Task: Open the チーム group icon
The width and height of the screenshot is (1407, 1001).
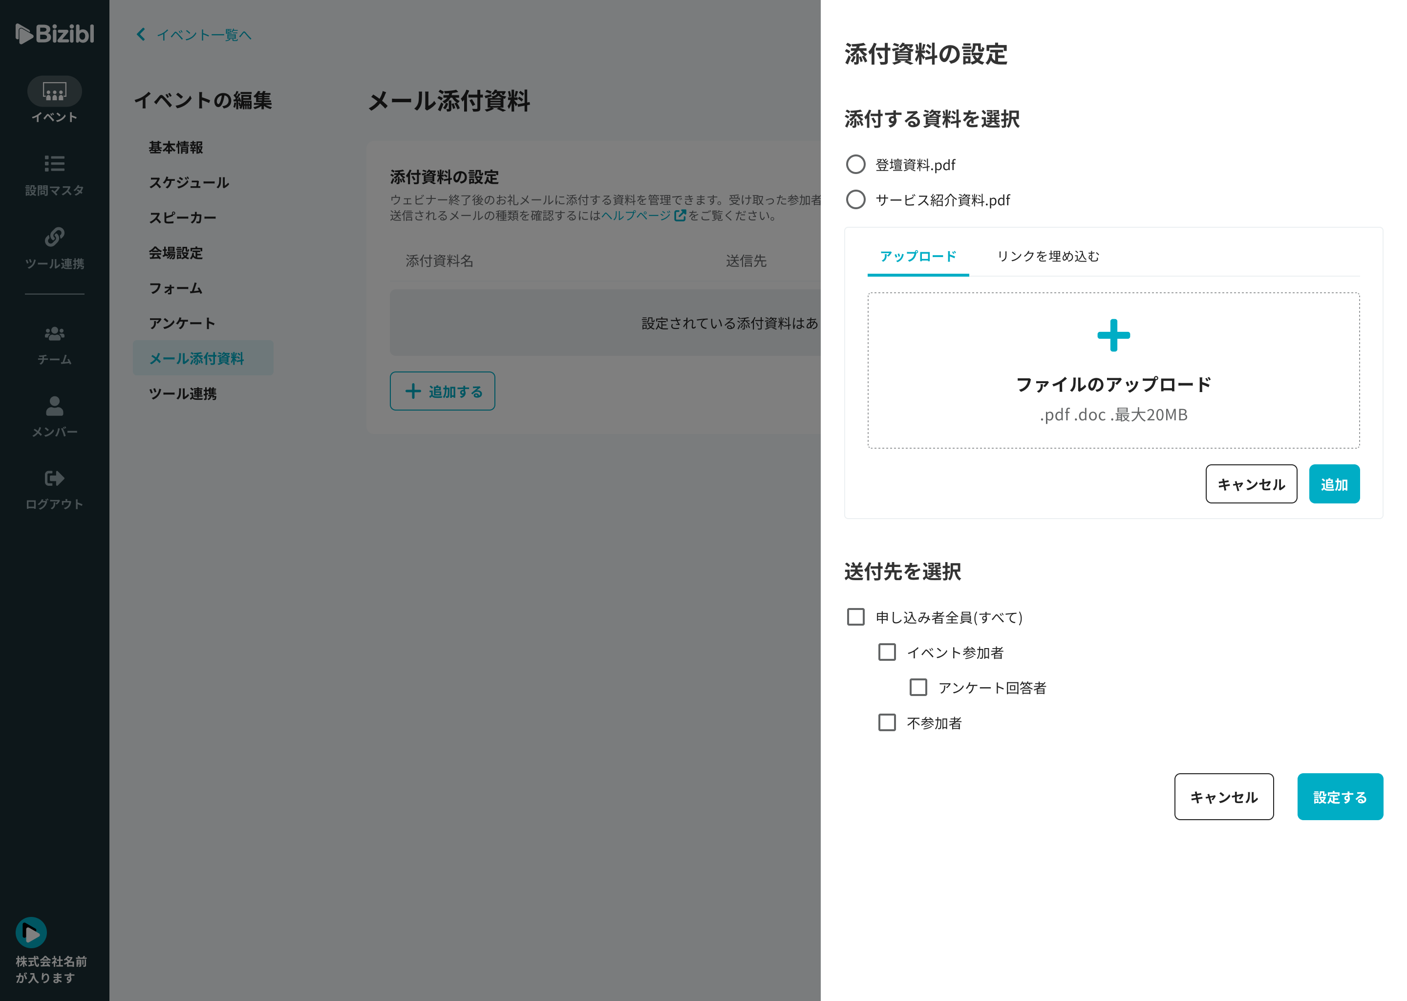Action: (x=54, y=333)
